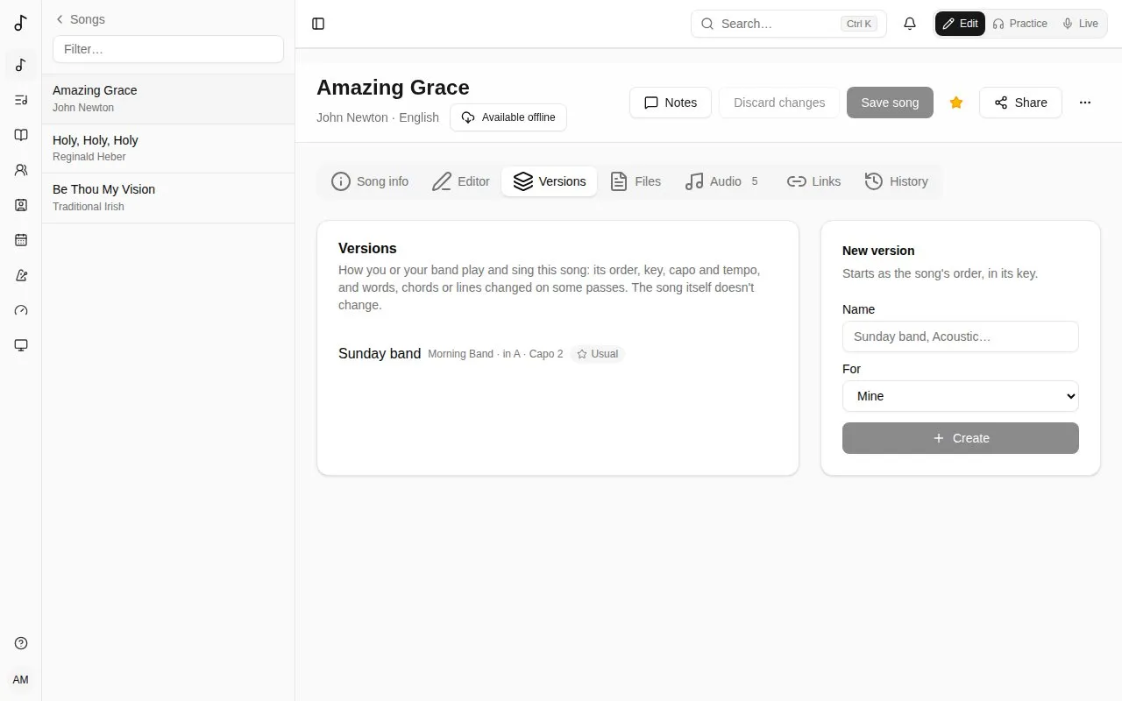Open the Editor tab
1122x701 pixels.
461,181
